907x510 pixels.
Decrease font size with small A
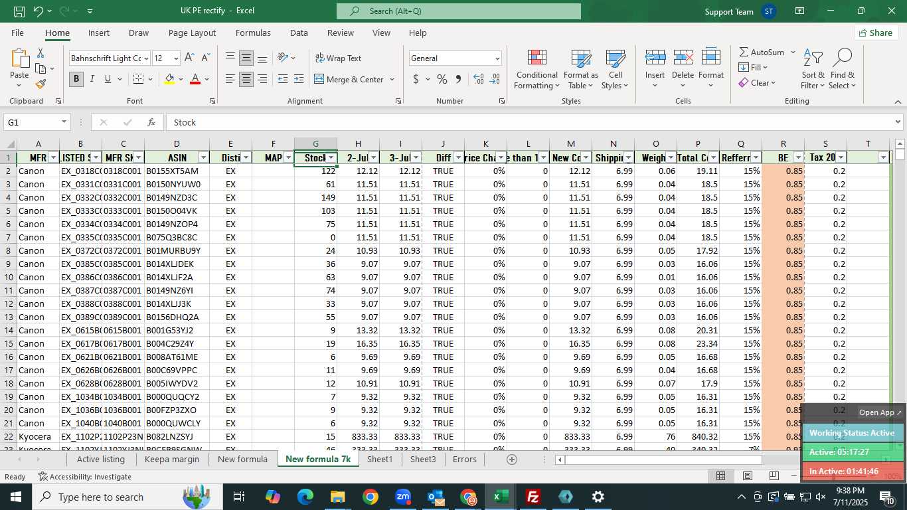[x=205, y=58]
